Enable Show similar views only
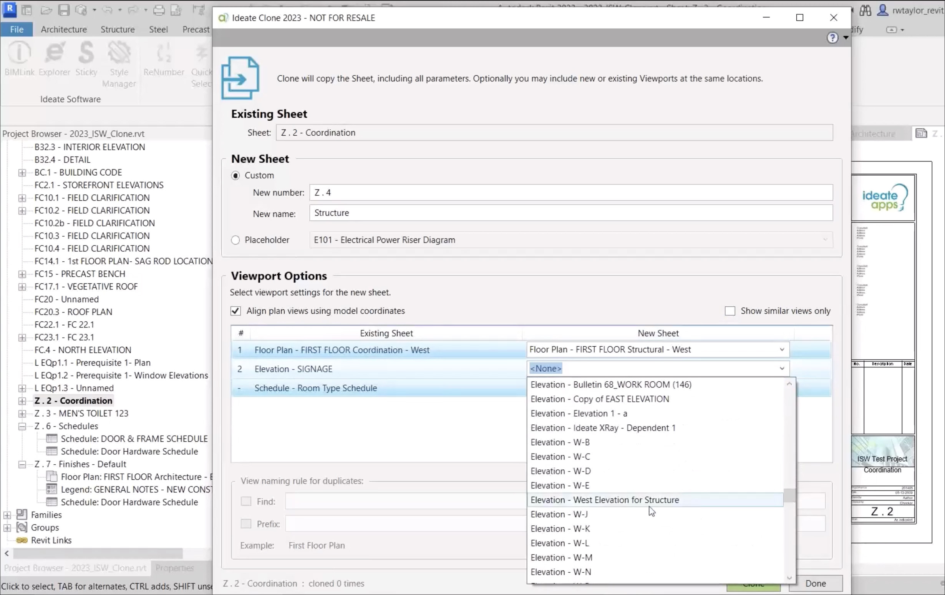Image resolution: width=945 pixels, height=595 pixels. click(x=730, y=311)
